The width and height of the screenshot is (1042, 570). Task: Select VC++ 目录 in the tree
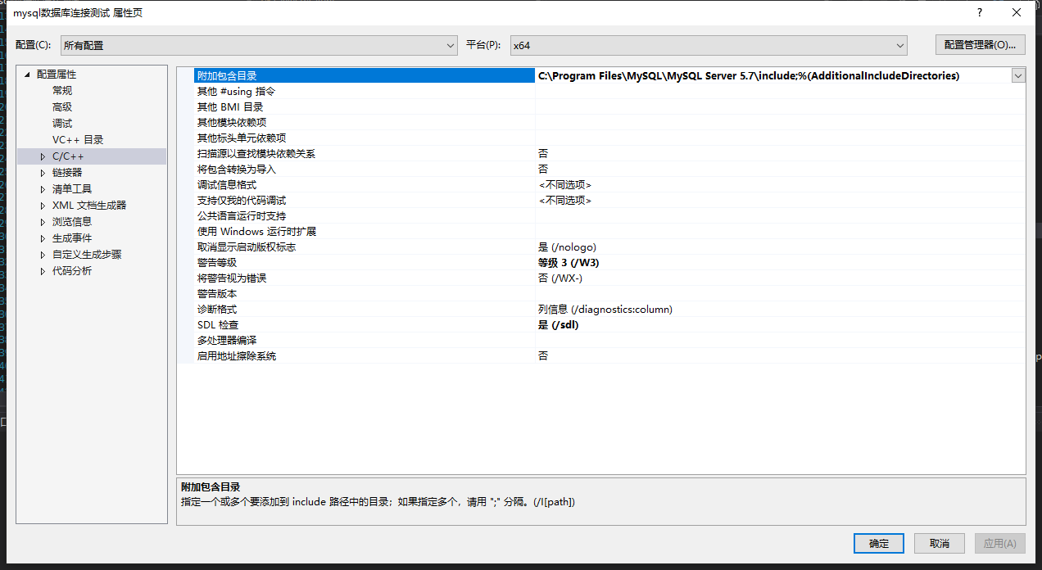78,139
